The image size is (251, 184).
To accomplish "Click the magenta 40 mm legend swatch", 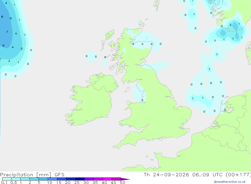I will pyautogui.click(x=107, y=179).
